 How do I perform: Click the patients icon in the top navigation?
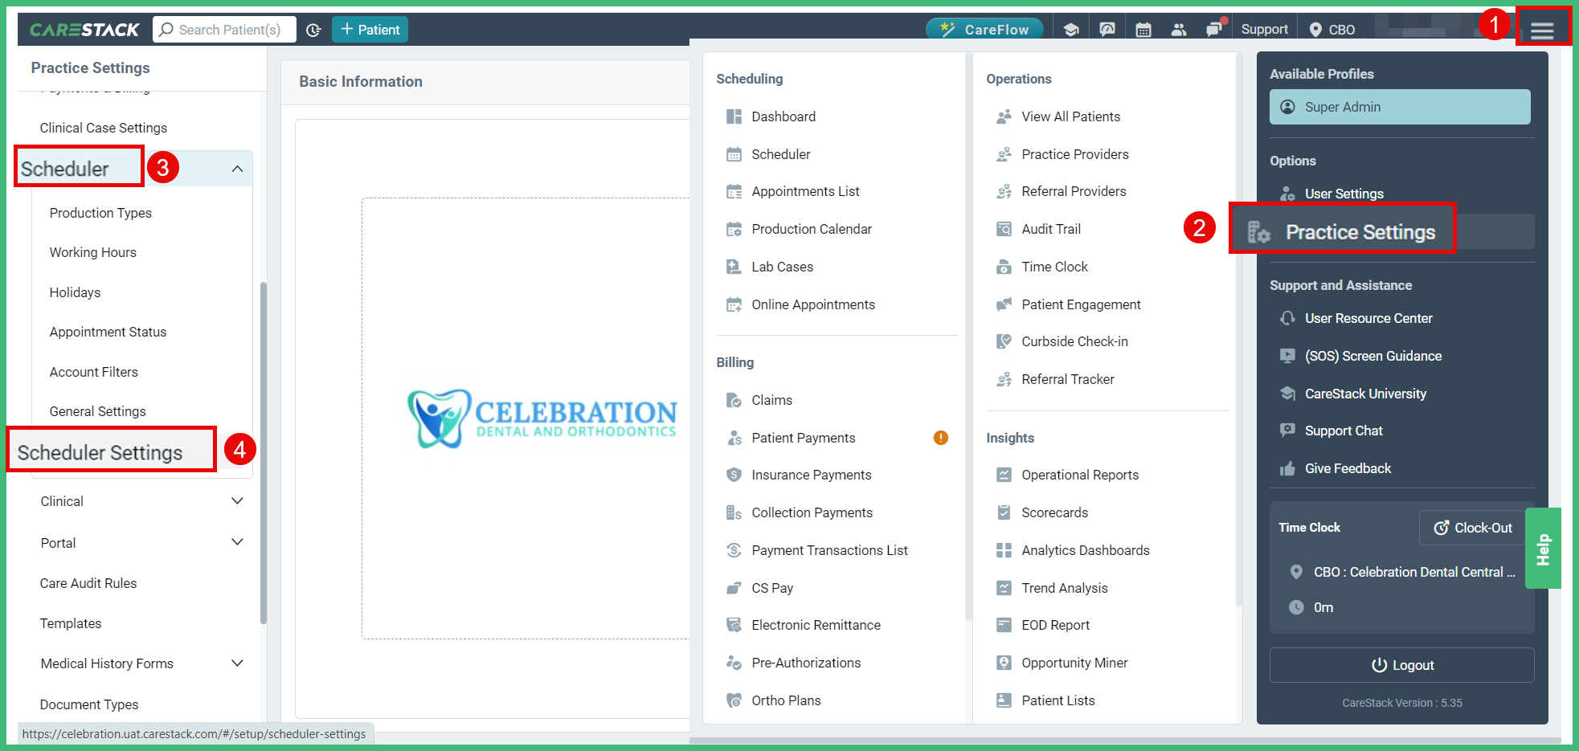click(x=1179, y=28)
